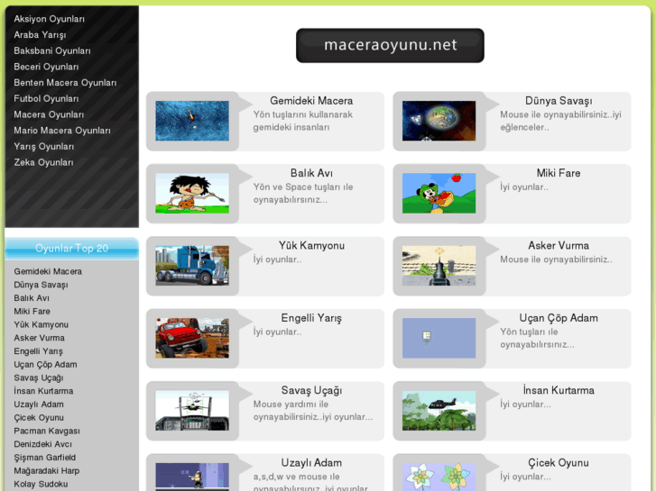Click the maceraoyunu.net site logo
The width and height of the screenshot is (656, 491).
tap(390, 45)
